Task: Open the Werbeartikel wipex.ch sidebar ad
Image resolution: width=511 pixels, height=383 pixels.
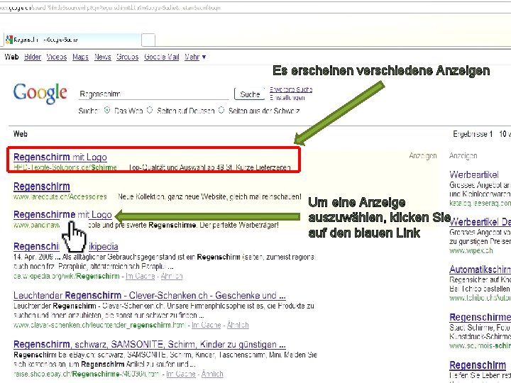Action: 480,222
